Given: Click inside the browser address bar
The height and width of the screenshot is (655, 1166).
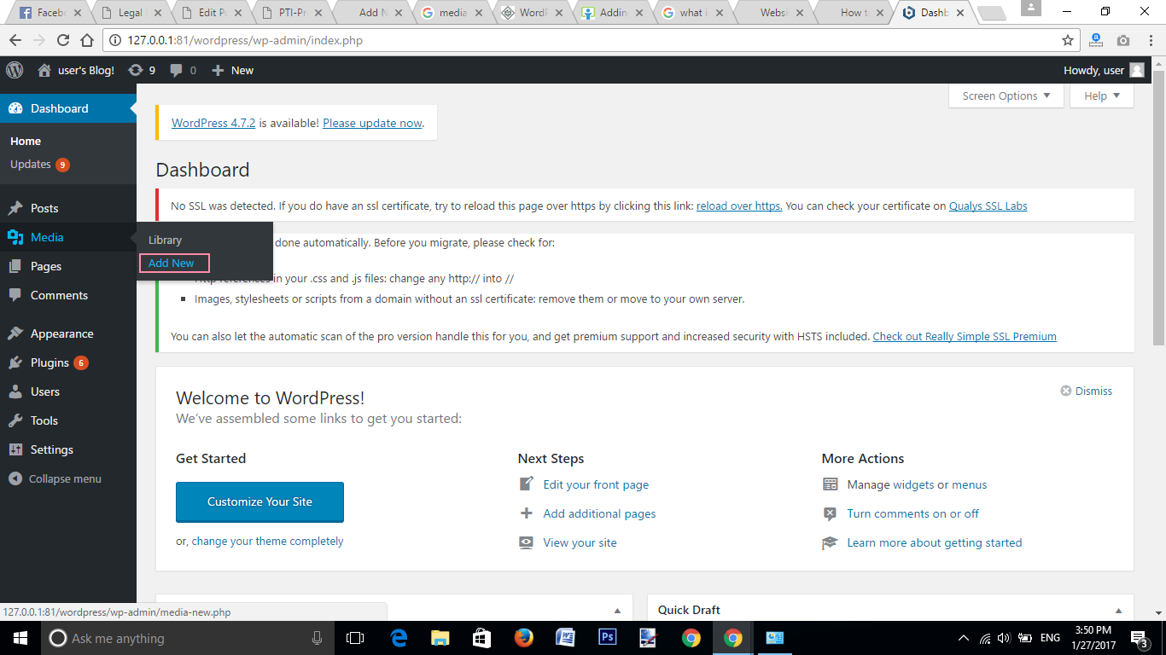Looking at the screenshot, I should click(512, 39).
